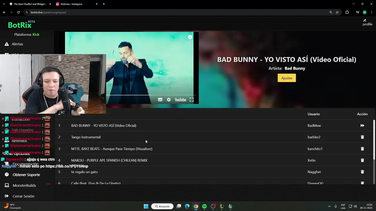Click user BadMew in the list
This screenshot has height=211, width=376.
[x=314, y=125]
